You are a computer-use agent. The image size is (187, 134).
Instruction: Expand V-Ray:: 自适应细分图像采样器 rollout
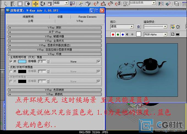pyautogui.click(x=55, y=50)
